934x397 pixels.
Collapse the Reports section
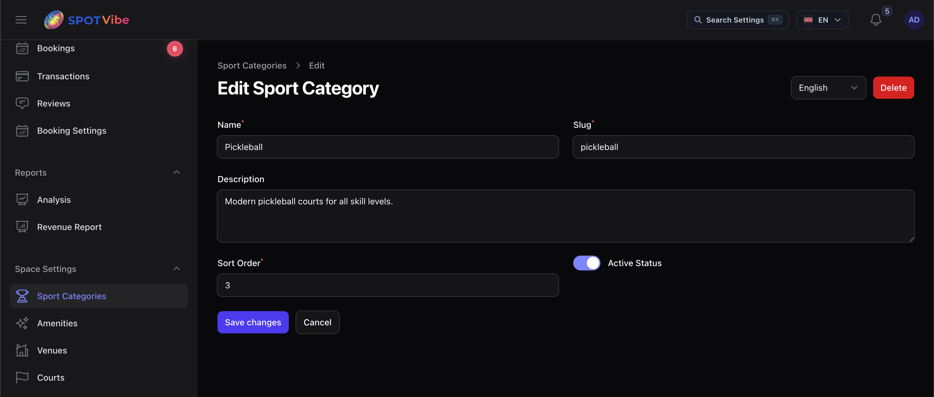point(177,172)
